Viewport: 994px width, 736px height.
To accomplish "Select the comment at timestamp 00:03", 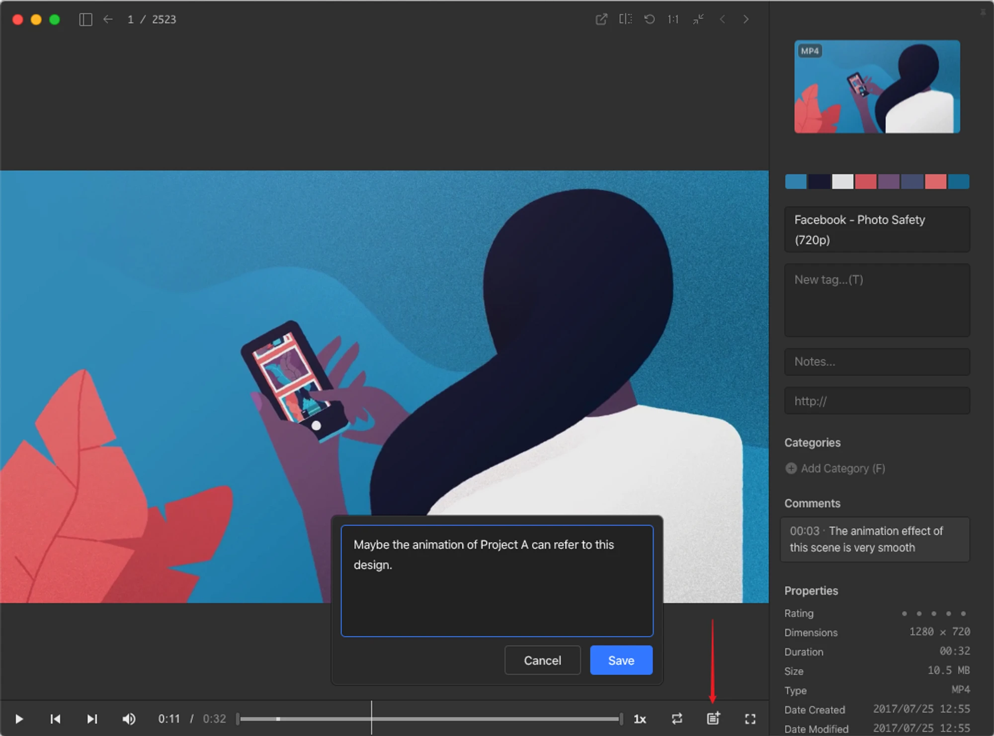I will (875, 539).
